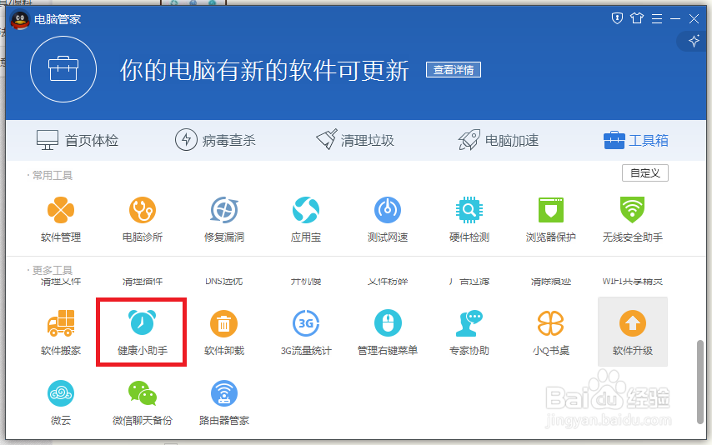Image resolution: width=712 pixels, height=445 pixels.
Task: Click the shield icon in title bar
Action: coord(617,18)
